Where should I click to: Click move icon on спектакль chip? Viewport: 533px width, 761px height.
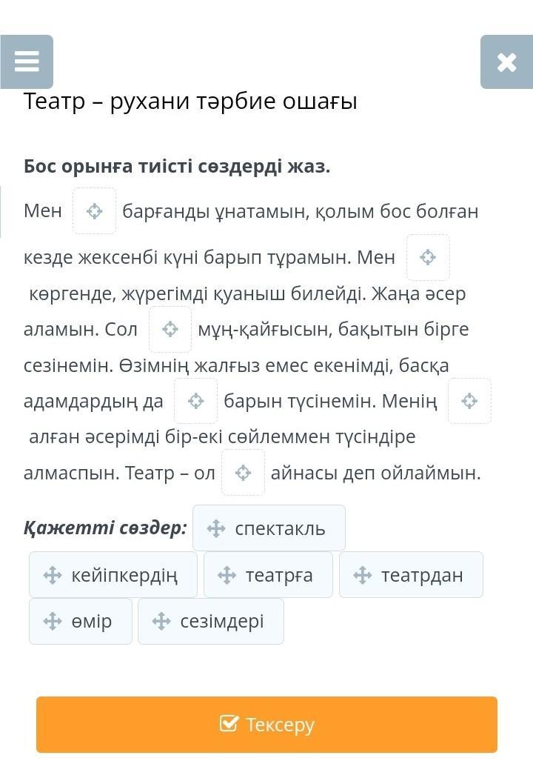(x=215, y=528)
